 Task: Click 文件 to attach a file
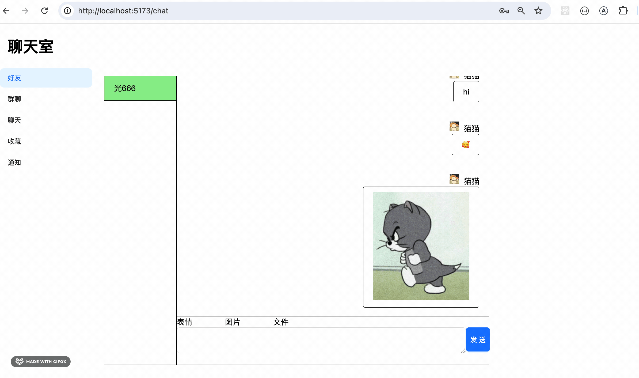(281, 322)
